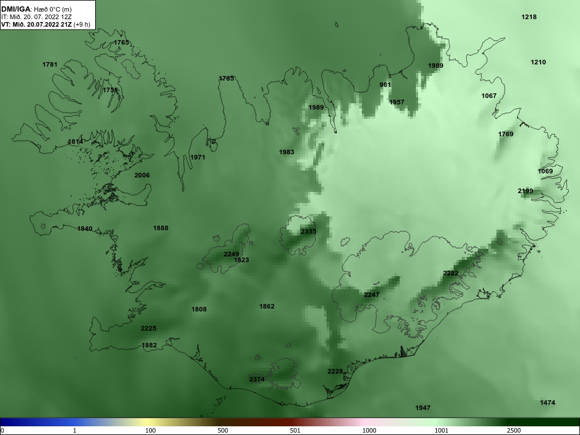Screen dimensions: 580x435
Task: Click the 1947 value over the sea
Action: pyautogui.click(x=423, y=408)
